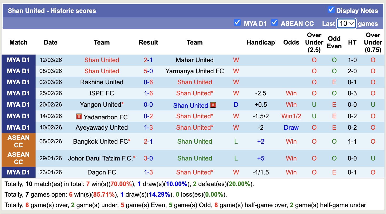The height and width of the screenshot is (214, 386).
Task: Disable the ASEAN CC filter checkbox
Action: 274,23
